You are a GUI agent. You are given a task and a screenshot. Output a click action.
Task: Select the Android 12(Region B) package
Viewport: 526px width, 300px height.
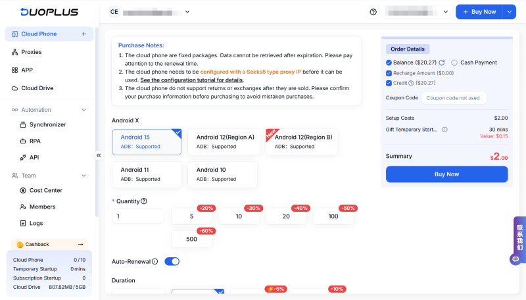302,141
